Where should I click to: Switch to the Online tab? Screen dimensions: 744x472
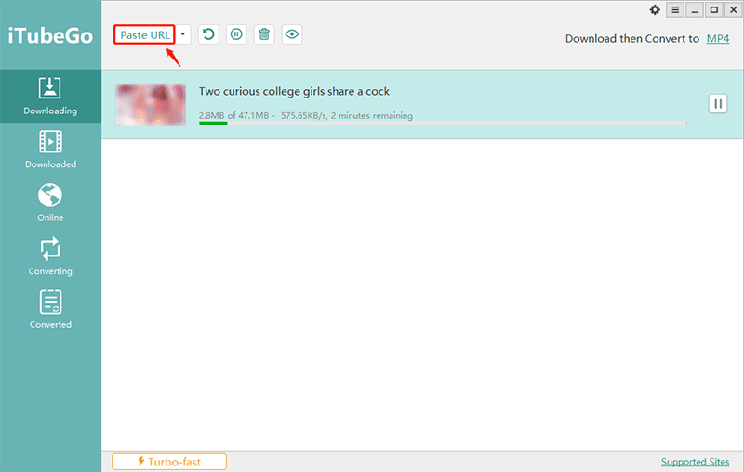point(50,203)
